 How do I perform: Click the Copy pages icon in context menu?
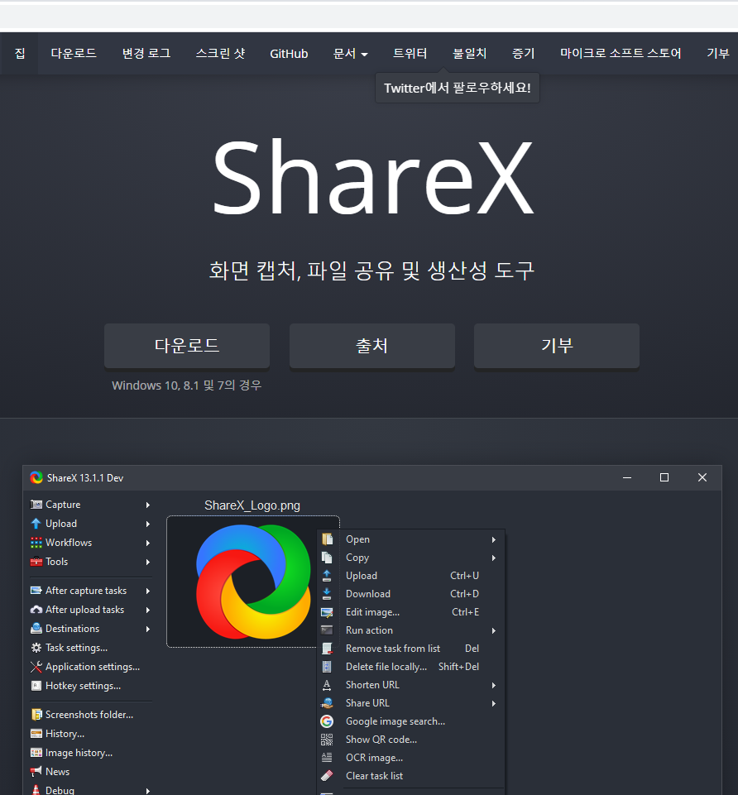[x=327, y=558]
